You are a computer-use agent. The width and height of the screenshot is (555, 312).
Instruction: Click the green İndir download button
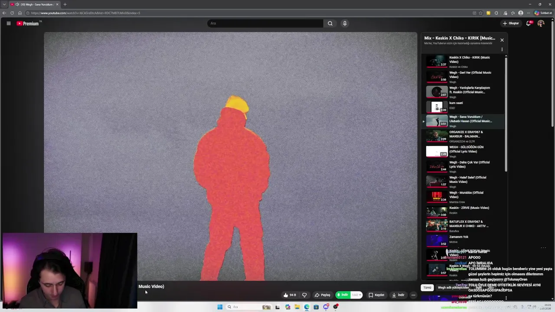343,295
